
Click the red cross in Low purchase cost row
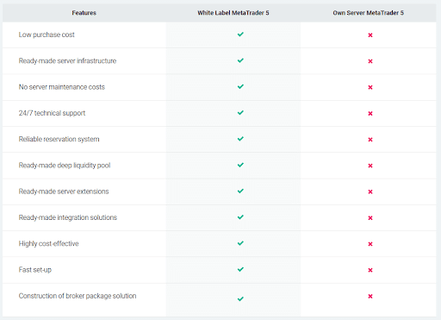pyautogui.click(x=370, y=35)
